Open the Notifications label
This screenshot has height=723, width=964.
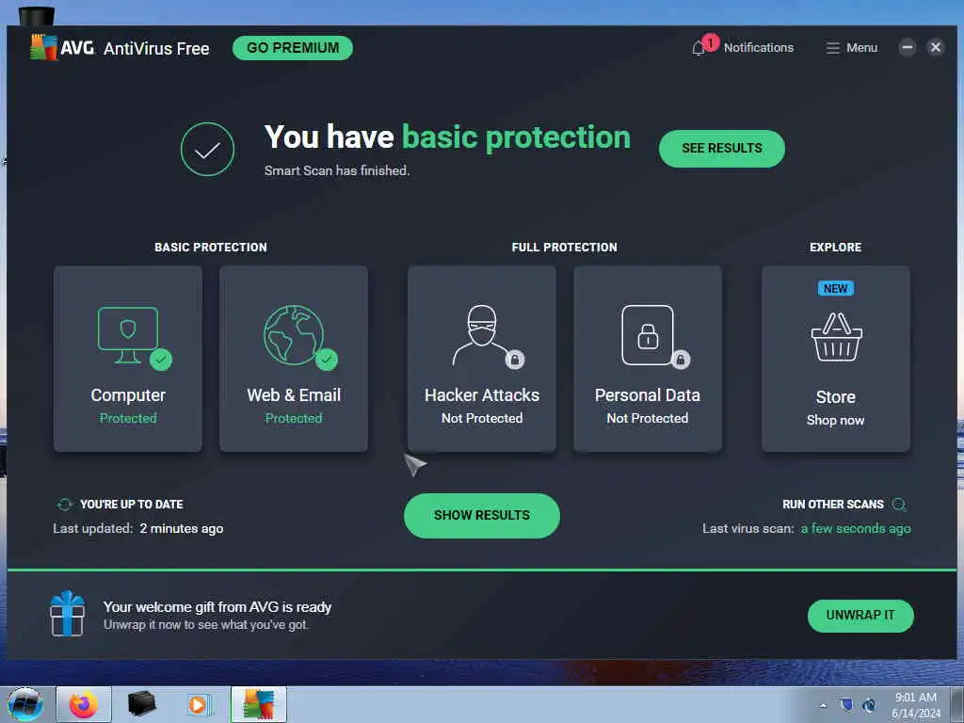coord(758,48)
